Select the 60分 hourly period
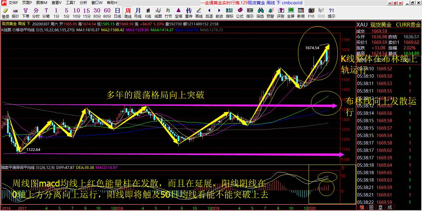Image resolution: width=422 pixels, height=211 pixels. (107, 13)
